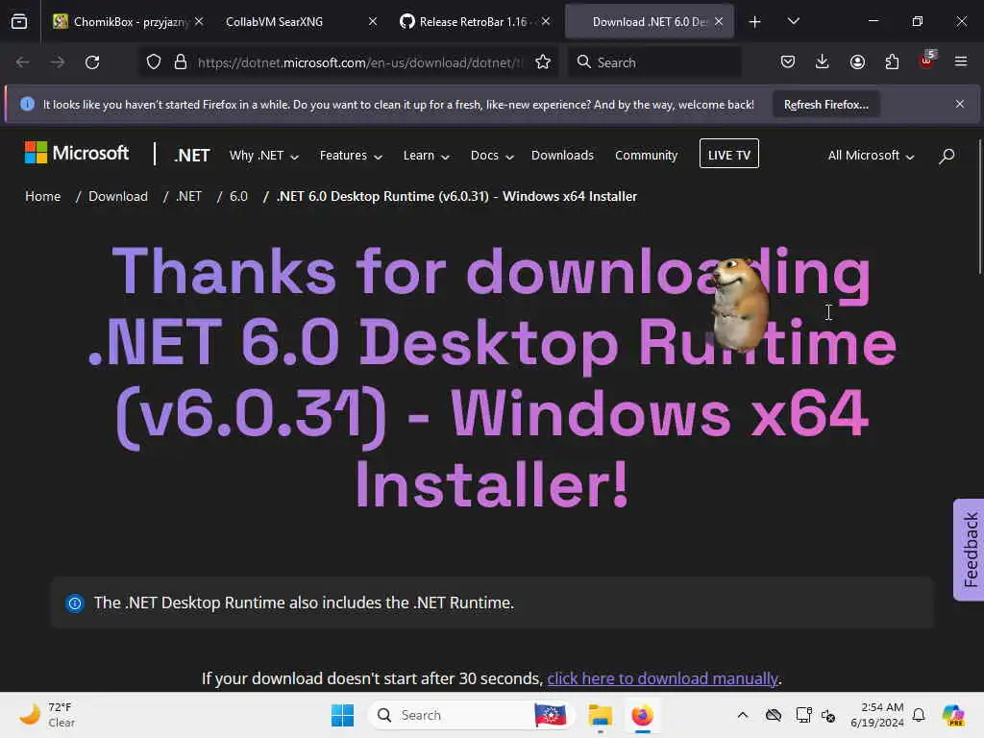Open site search magnifier icon

[x=947, y=156]
